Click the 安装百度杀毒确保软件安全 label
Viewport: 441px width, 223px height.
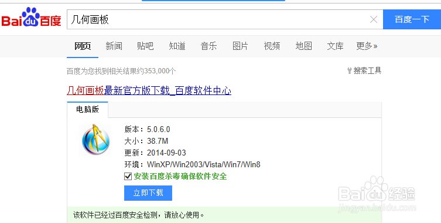pyautogui.click(x=180, y=177)
